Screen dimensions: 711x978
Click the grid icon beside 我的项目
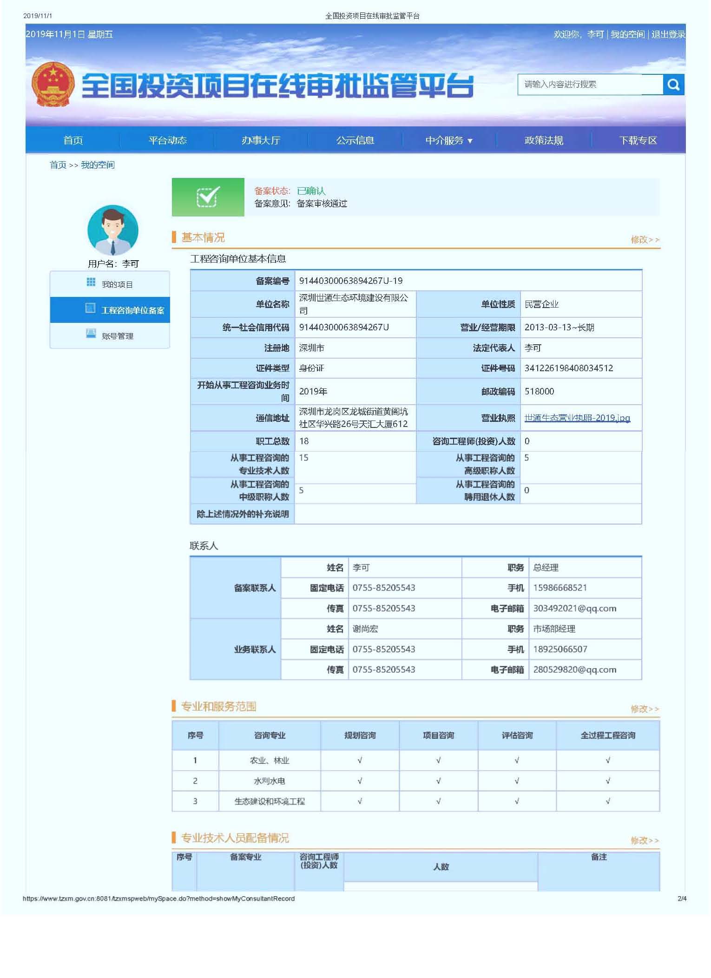pos(91,282)
